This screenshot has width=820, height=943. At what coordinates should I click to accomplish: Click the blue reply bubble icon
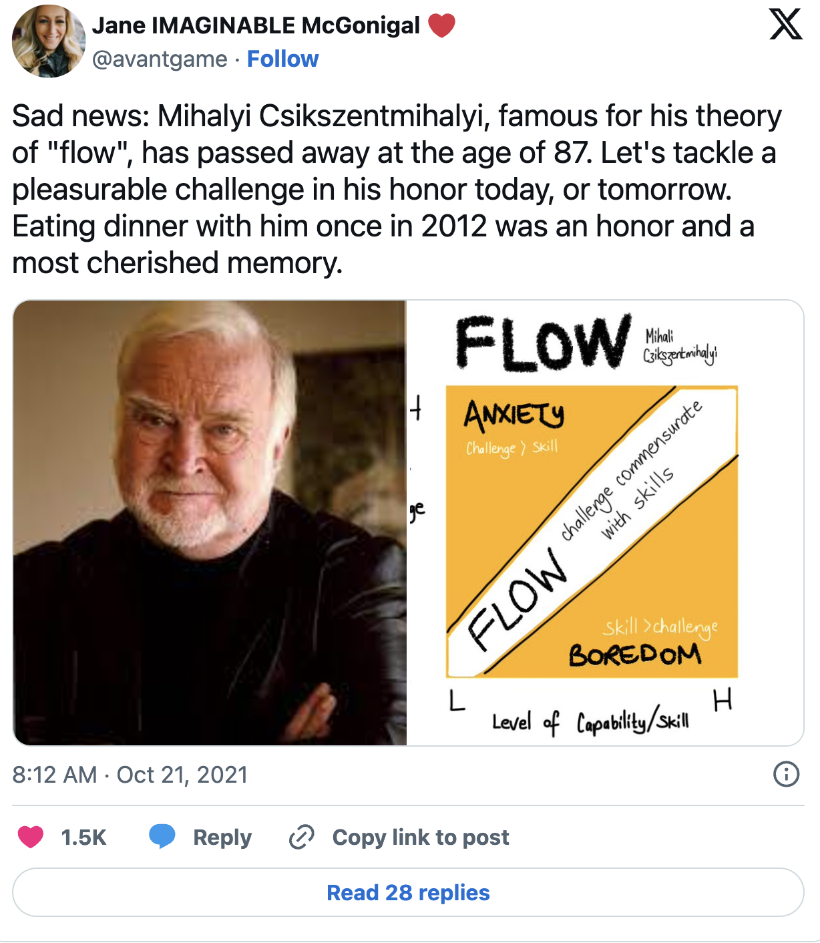click(162, 837)
